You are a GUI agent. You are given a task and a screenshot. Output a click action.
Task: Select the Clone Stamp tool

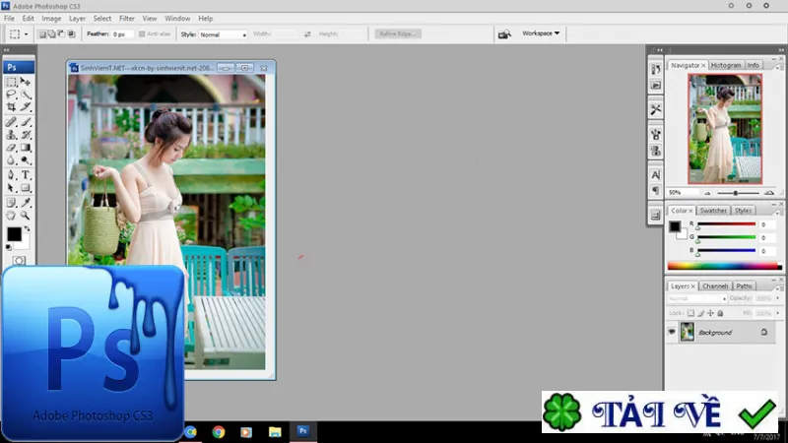click(12, 135)
